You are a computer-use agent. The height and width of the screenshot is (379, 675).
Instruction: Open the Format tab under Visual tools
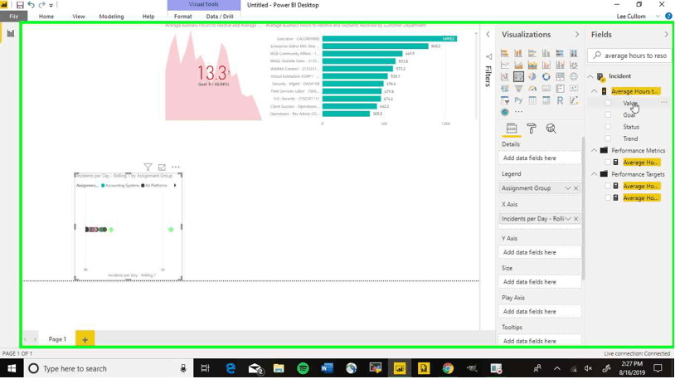[x=183, y=17]
